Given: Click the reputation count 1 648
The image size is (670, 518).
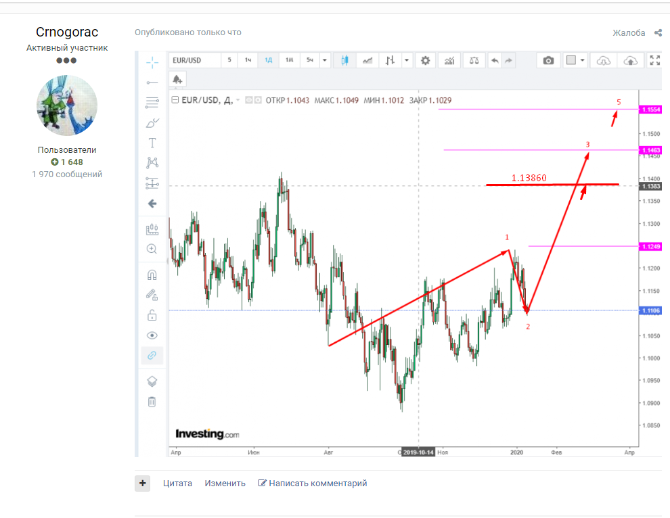Looking at the screenshot, I should [67, 162].
